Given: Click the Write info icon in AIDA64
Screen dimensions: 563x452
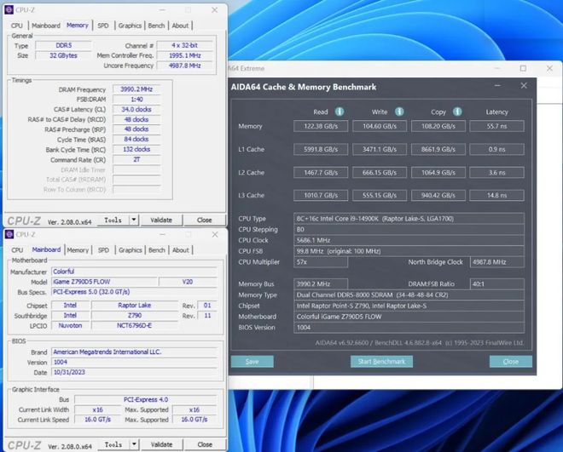Looking at the screenshot, I should (399, 112).
